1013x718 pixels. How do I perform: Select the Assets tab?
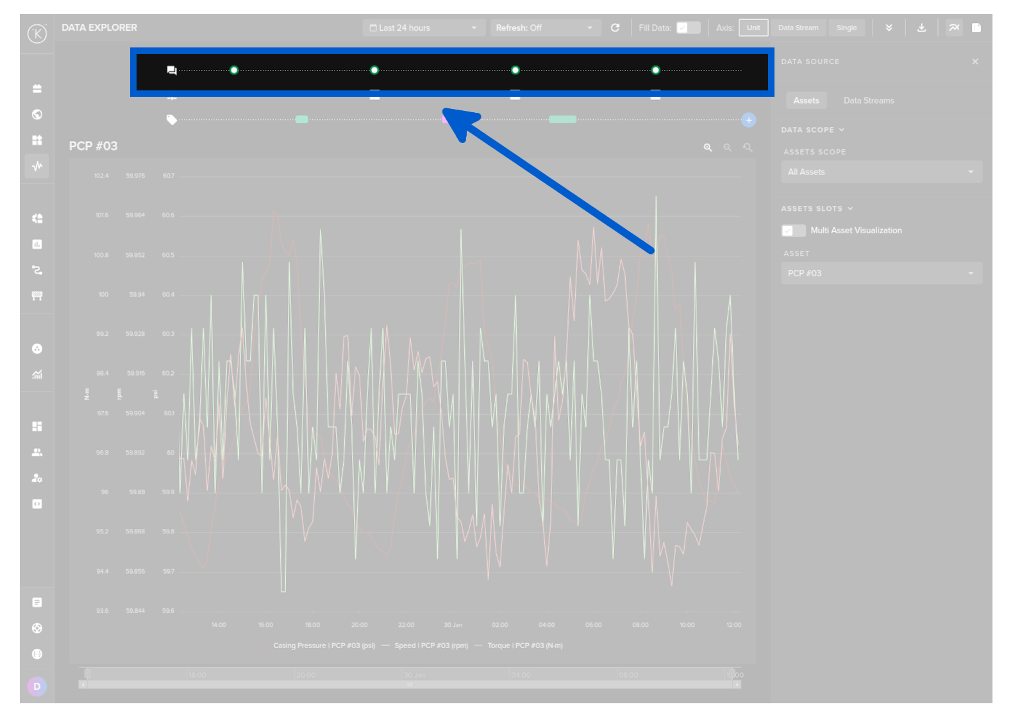click(x=806, y=101)
